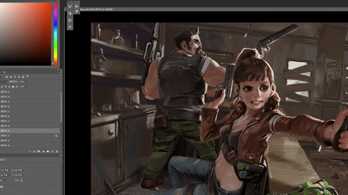
Task: Create a new layer icon
Action: (x=52, y=152)
